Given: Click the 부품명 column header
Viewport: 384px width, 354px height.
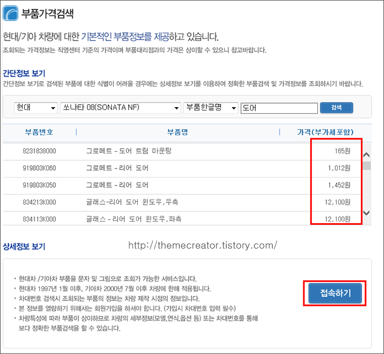Looking at the screenshot, I should click(x=177, y=132).
